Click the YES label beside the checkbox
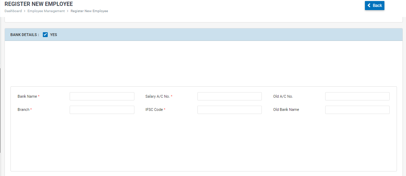Image resolution: width=406 pixels, height=176 pixels. click(53, 35)
